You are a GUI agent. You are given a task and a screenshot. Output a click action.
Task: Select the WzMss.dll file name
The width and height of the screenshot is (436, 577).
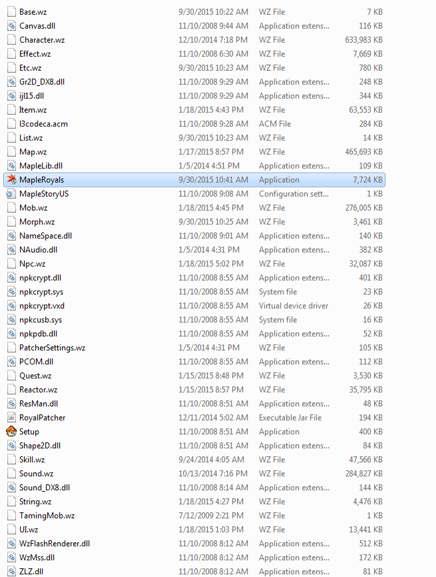pyautogui.click(x=37, y=557)
